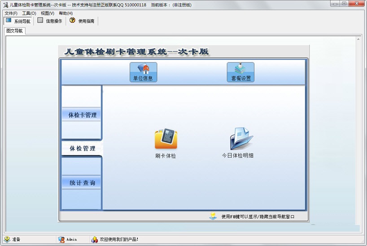Open the 文件(F) menu
This screenshot has width=367, height=246.
[x=11, y=13]
